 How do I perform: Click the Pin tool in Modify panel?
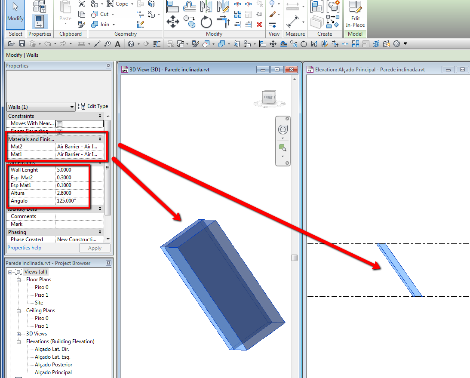point(259,14)
